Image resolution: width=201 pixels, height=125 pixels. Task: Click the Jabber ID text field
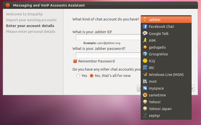pos(108,37)
